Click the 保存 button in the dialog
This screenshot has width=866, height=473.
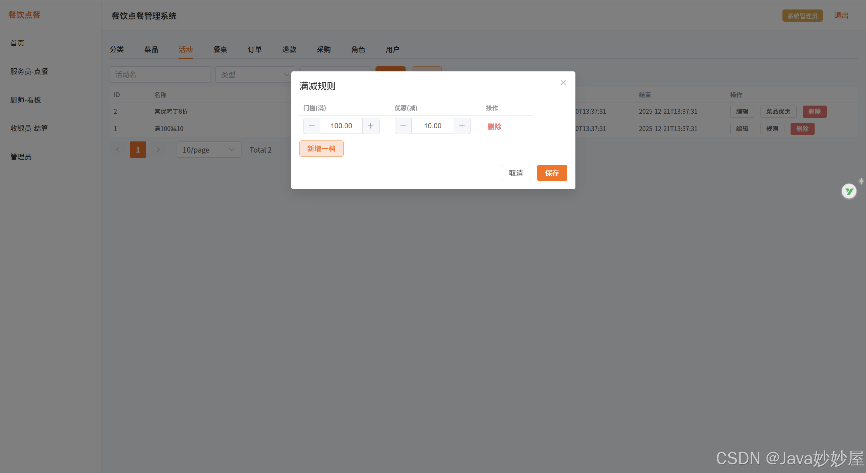[x=552, y=173]
